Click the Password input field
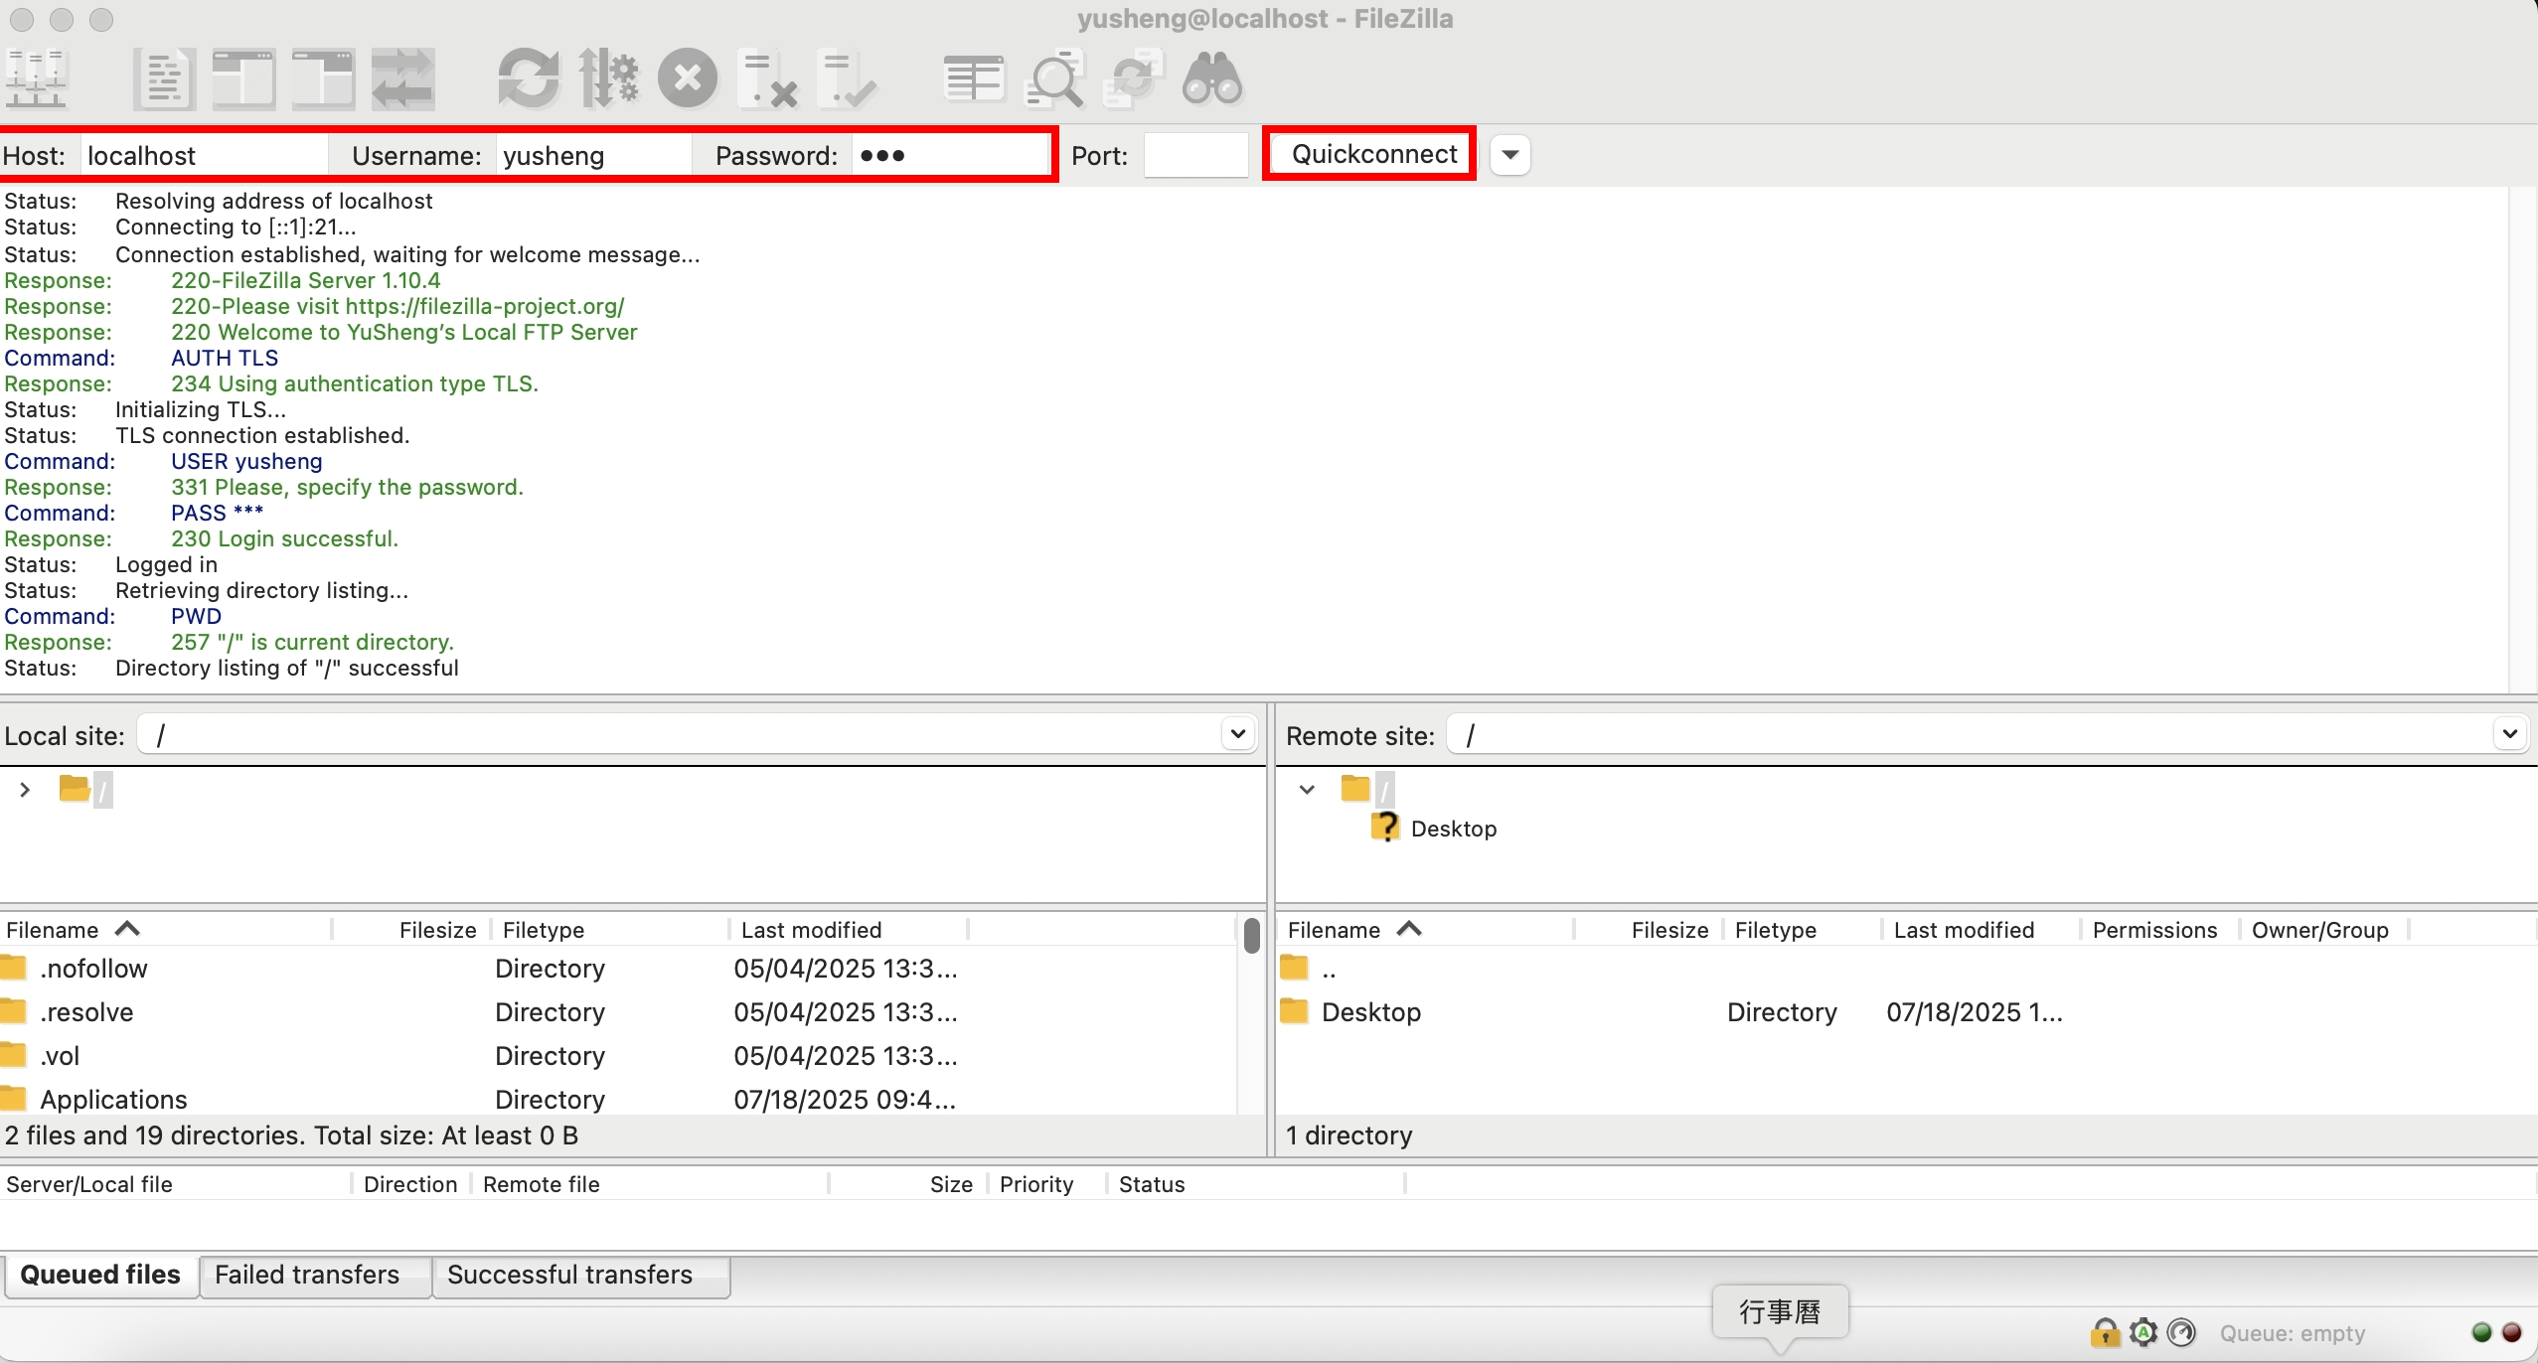Screen dimensions: 2538x1363 point(949,155)
